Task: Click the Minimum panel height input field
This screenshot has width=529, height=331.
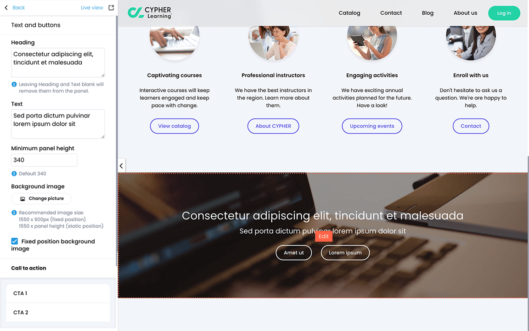Action: point(44,160)
